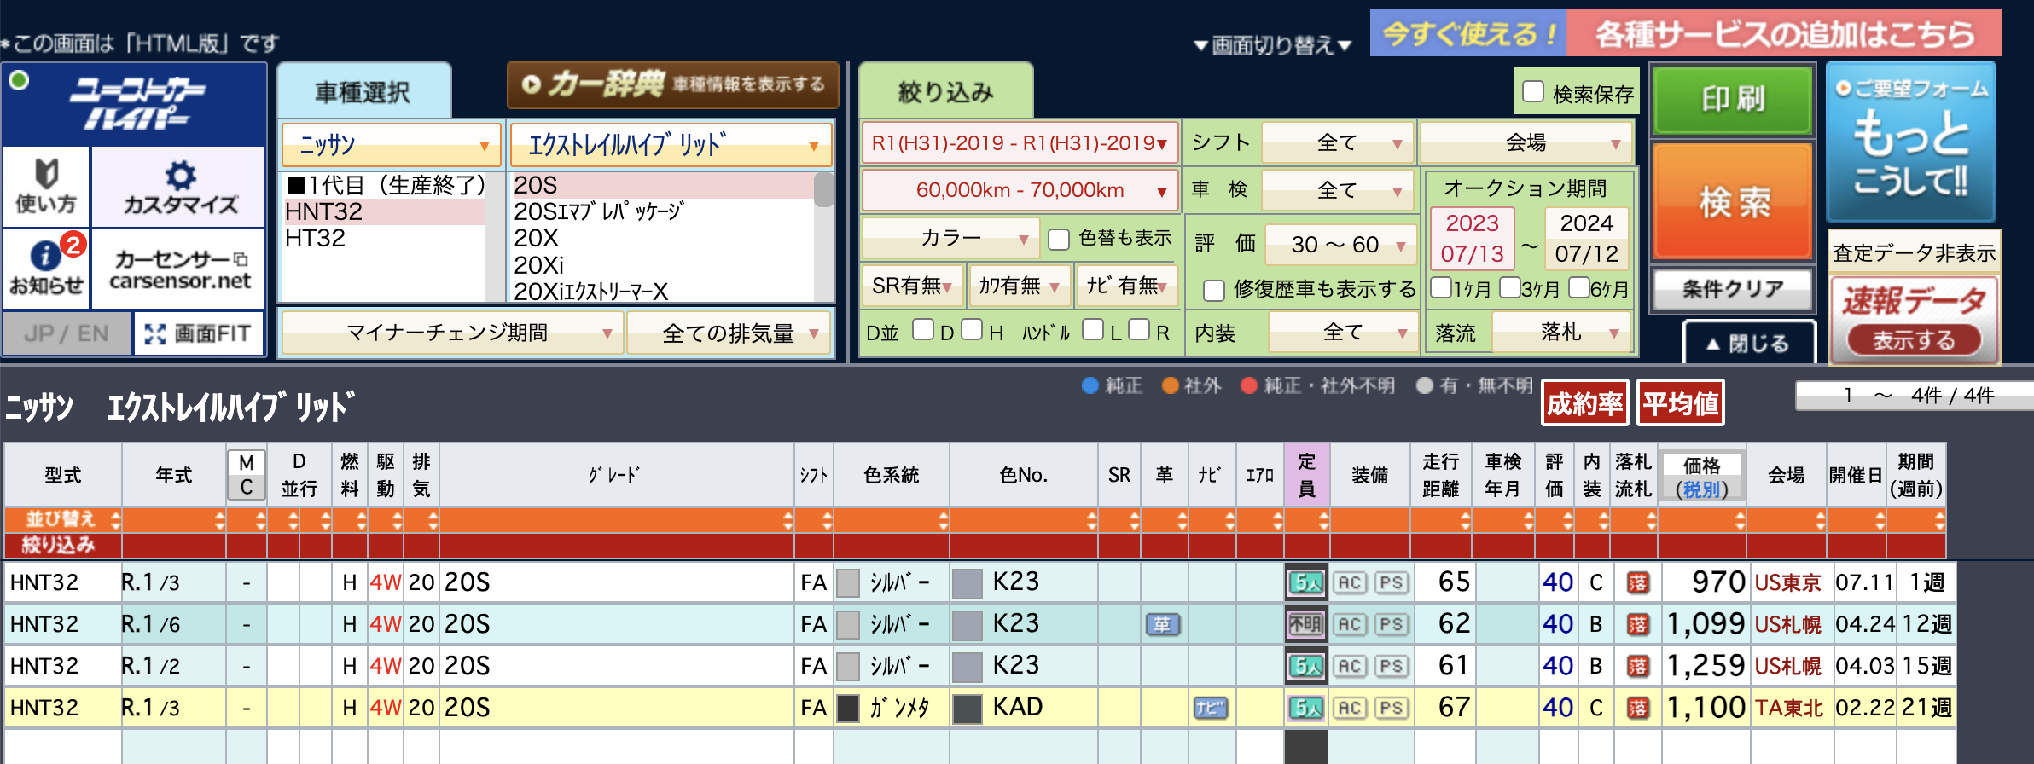The image size is (2034, 764).
Task: Open the ニッサン maker dropdown
Action: [391, 145]
